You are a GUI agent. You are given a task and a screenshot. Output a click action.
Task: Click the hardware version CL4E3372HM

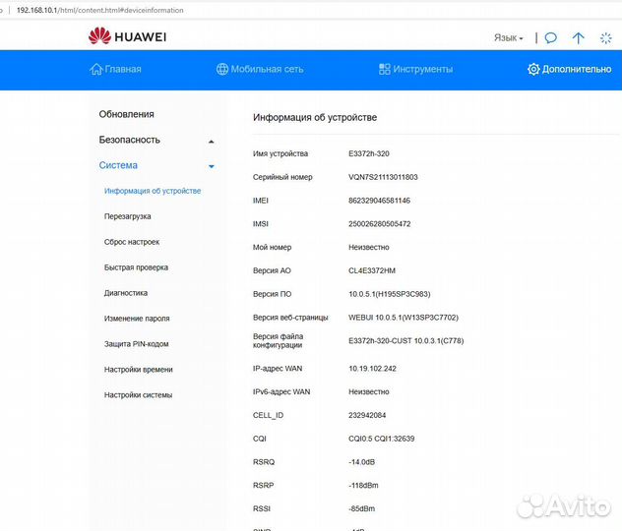tap(372, 270)
